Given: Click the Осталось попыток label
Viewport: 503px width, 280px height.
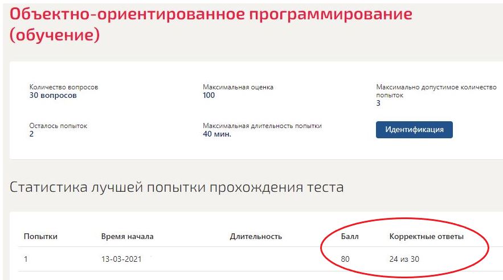Looking at the screenshot, I should coord(58,126).
